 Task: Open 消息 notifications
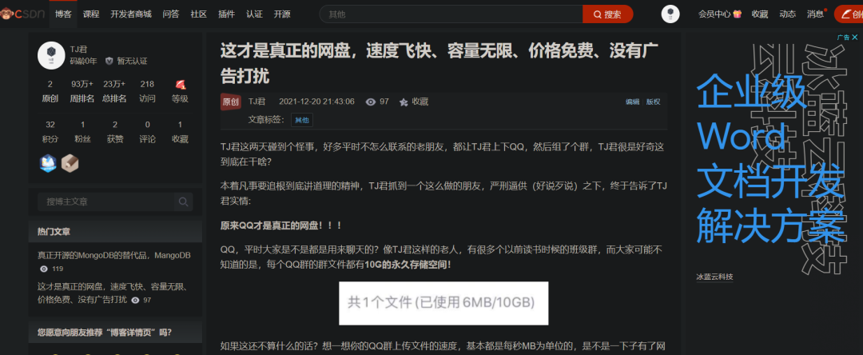[x=816, y=14]
